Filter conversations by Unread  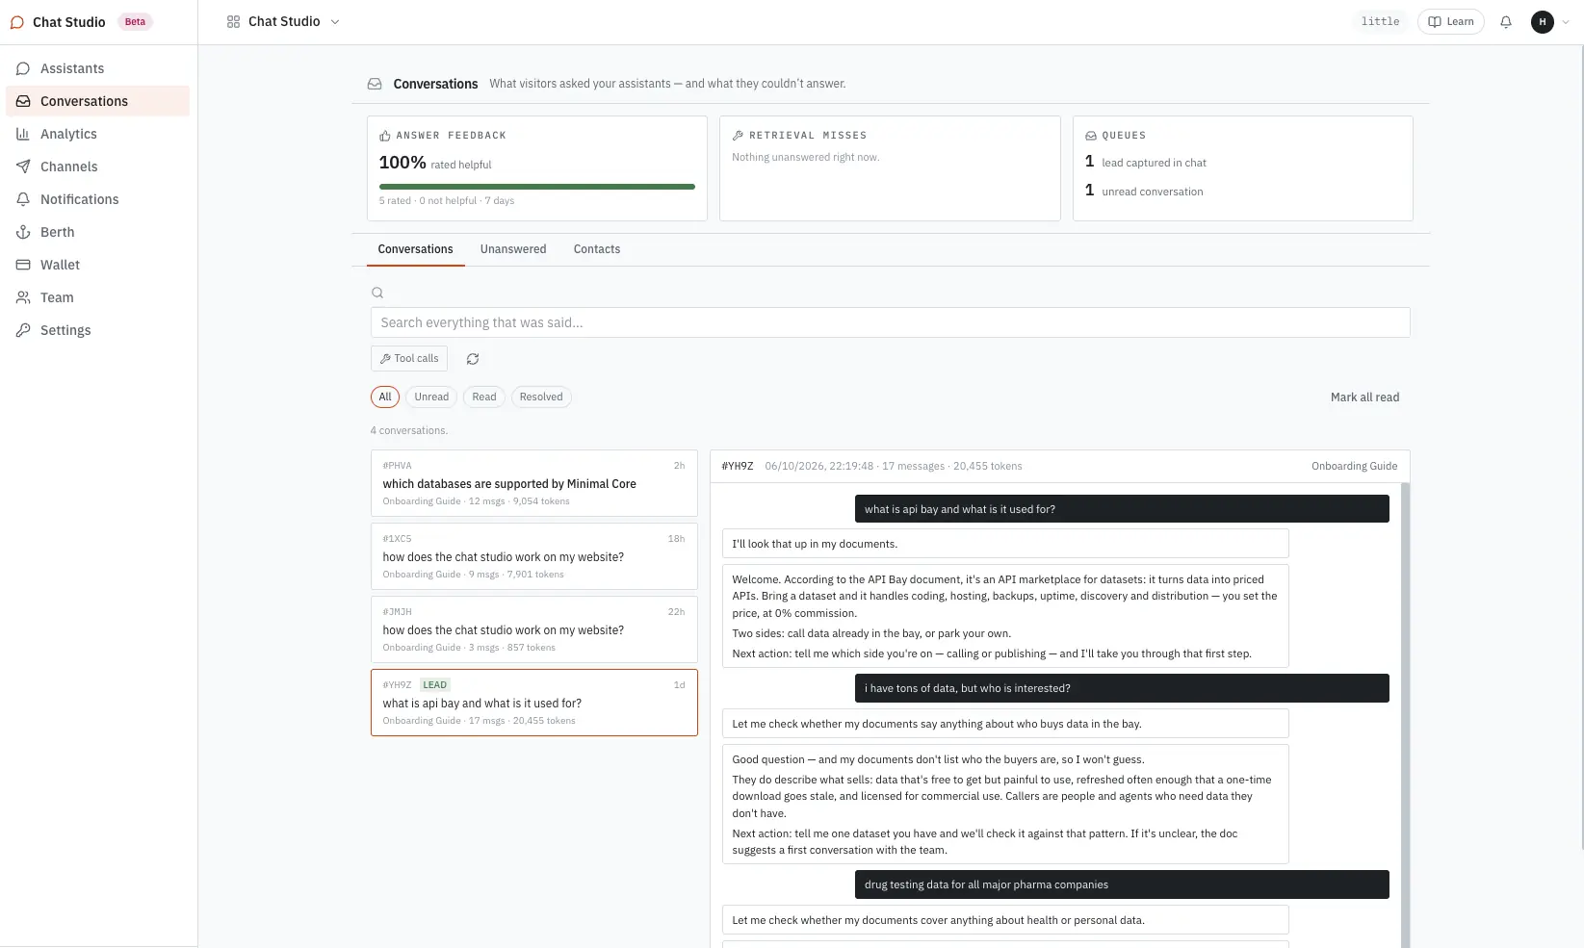tap(431, 397)
